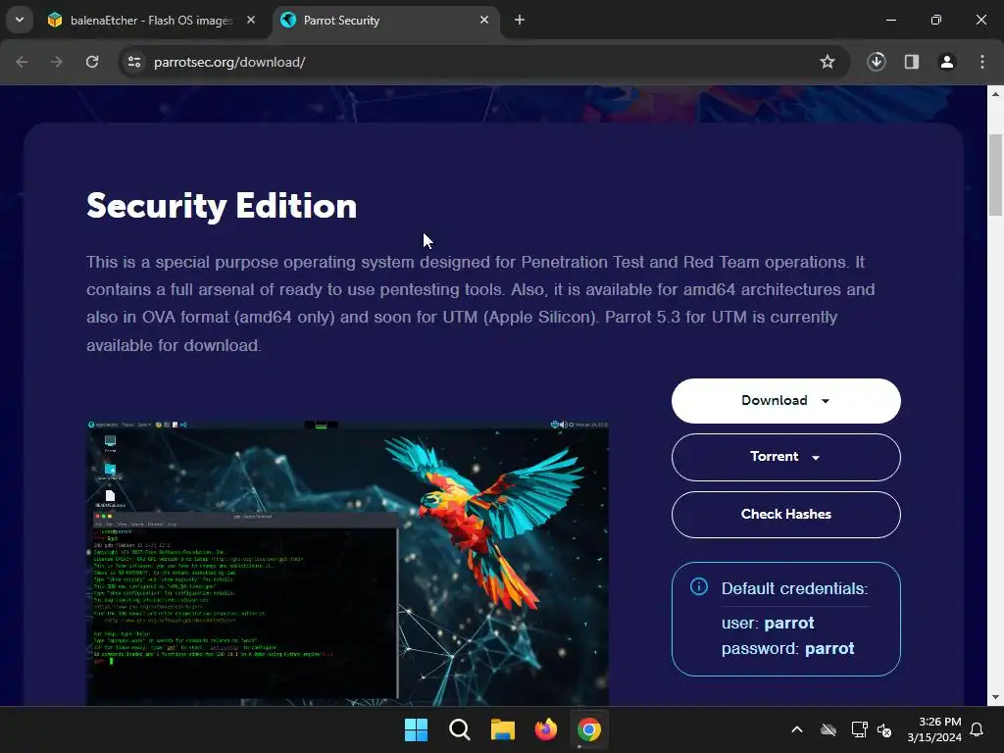Image resolution: width=1004 pixels, height=753 pixels.
Task: Click the forward navigation arrow
Action: pyautogui.click(x=57, y=62)
